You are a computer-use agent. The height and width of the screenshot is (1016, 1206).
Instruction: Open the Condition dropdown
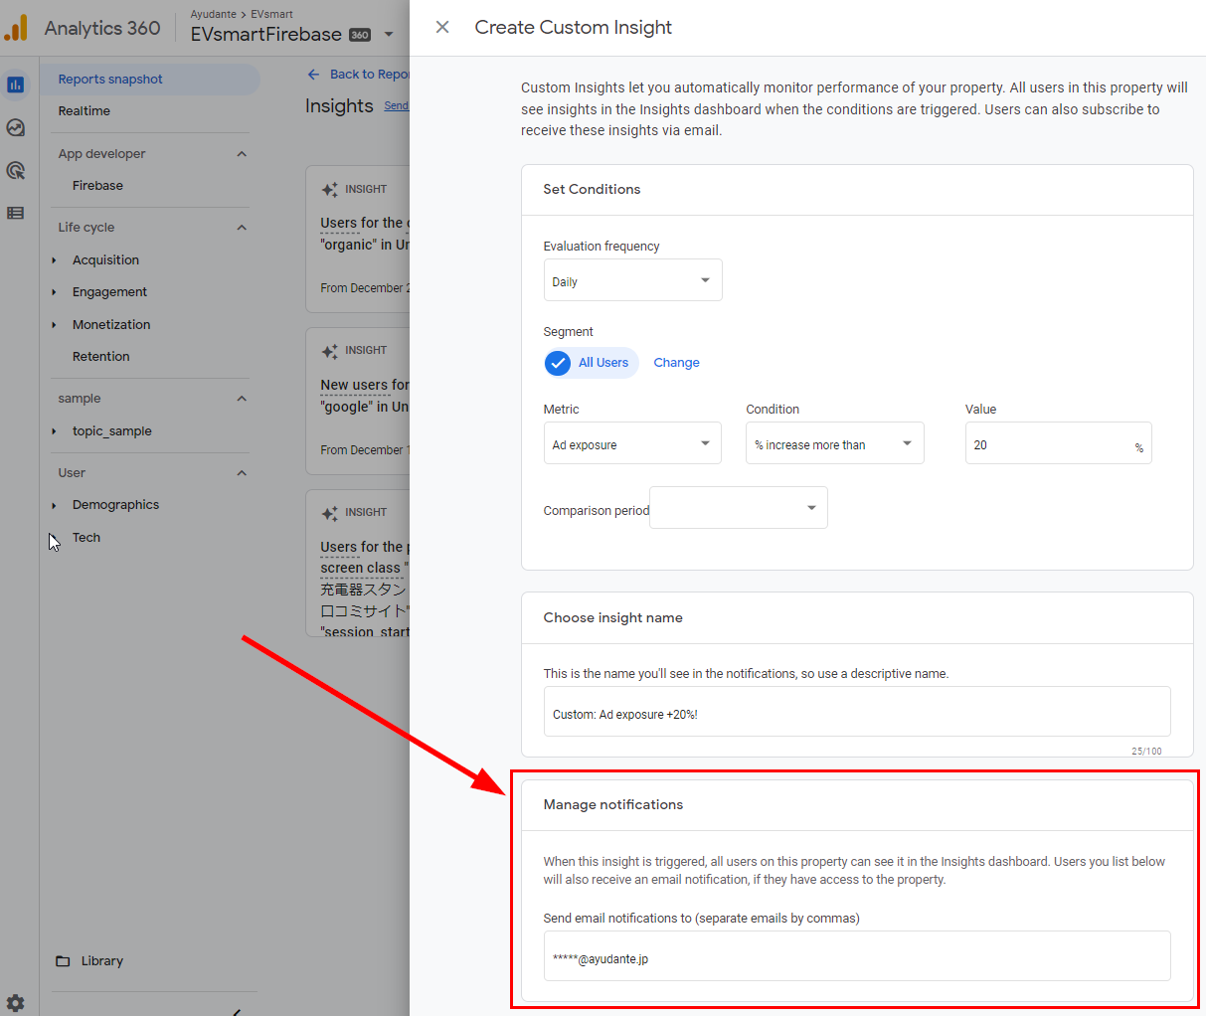click(834, 443)
